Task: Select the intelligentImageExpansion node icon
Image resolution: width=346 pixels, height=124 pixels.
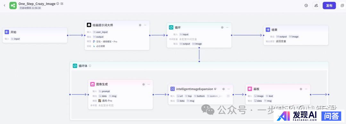Action: (173, 89)
